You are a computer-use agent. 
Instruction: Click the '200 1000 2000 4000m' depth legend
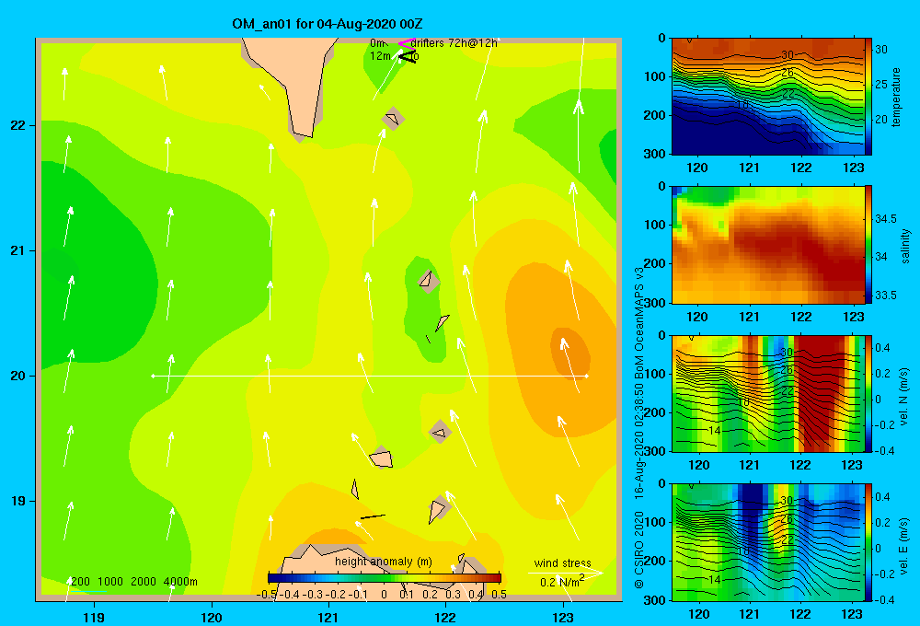click(x=133, y=582)
